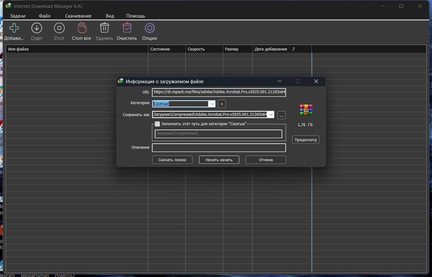Close the Internet Download Manager main window
The height and width of the screenshot is (277, 432).
[420, 6]
